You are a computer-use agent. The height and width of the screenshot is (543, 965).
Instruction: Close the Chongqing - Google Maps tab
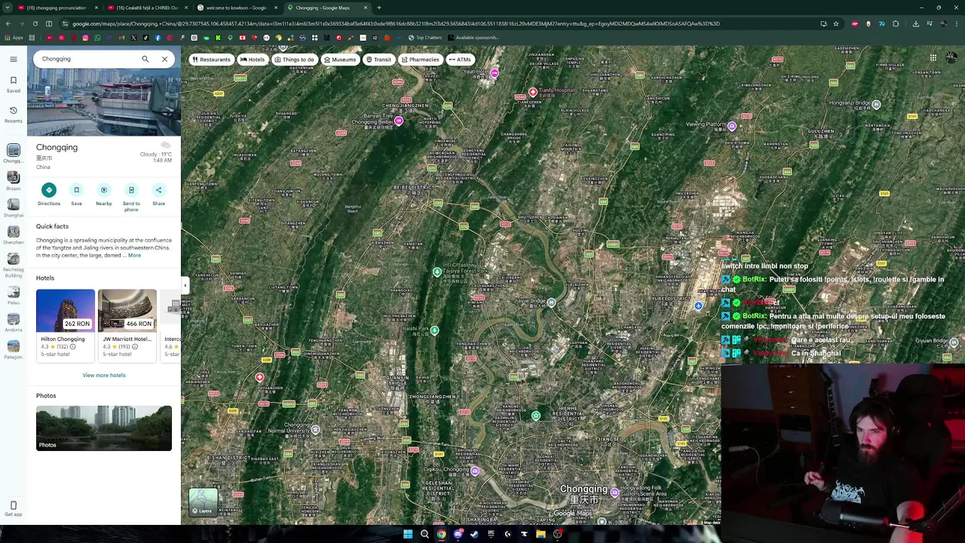click(x=366, y=8)
